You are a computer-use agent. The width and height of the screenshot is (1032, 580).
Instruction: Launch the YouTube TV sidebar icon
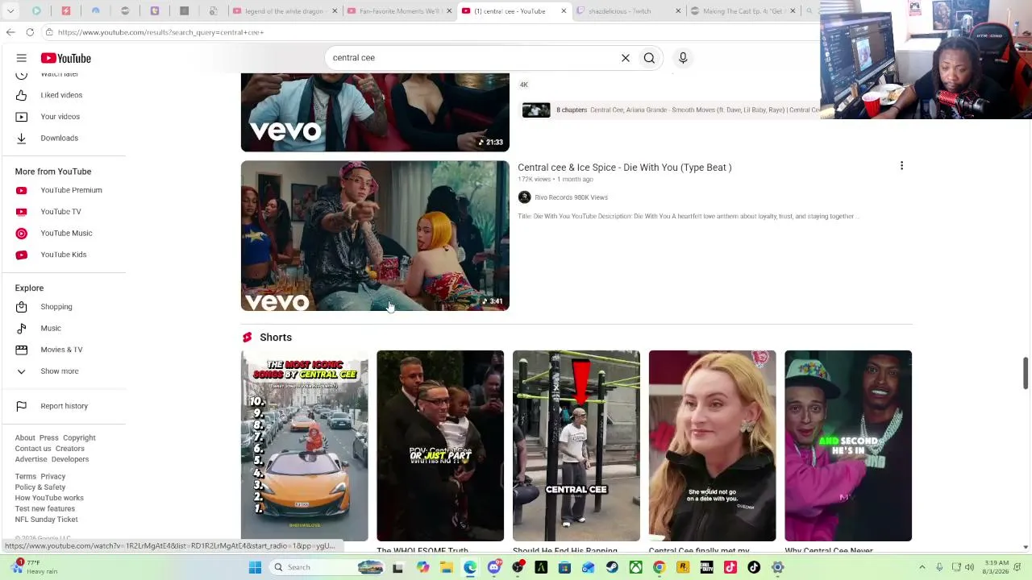tap(22, 212)
